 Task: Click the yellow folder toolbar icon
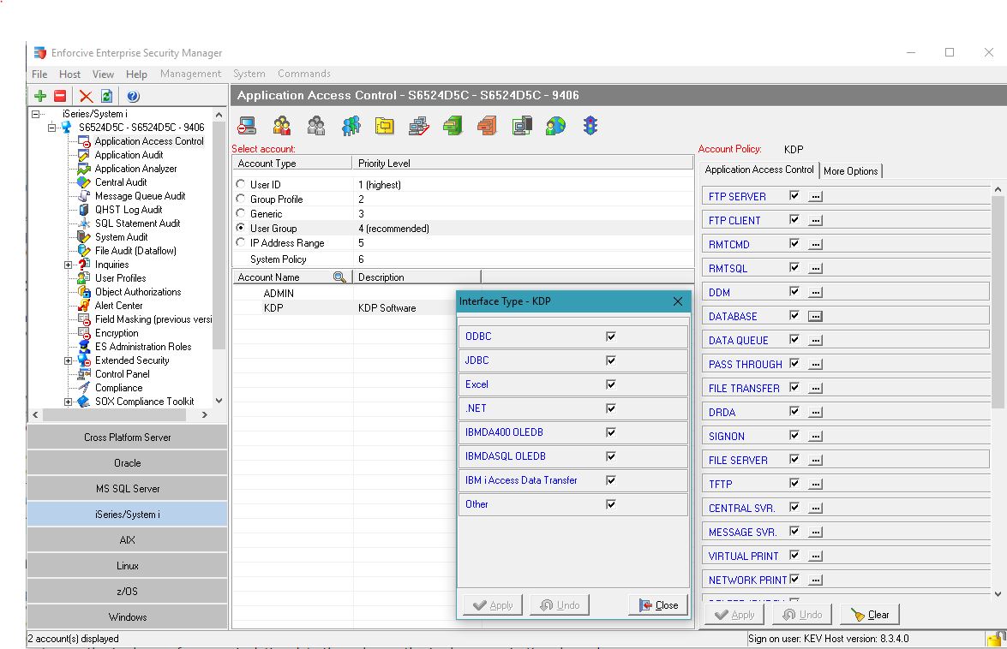(384, 127)
